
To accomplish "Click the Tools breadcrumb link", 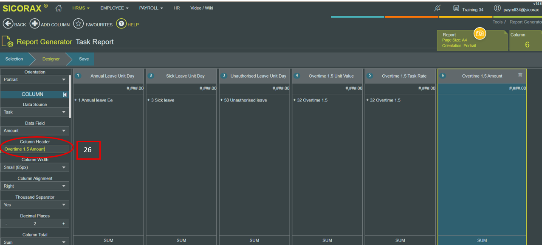I will (x=497, y=22).
